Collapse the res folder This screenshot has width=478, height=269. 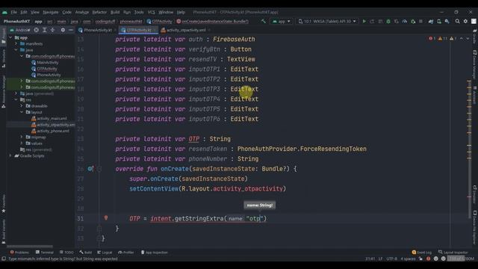tap(16, 99)
